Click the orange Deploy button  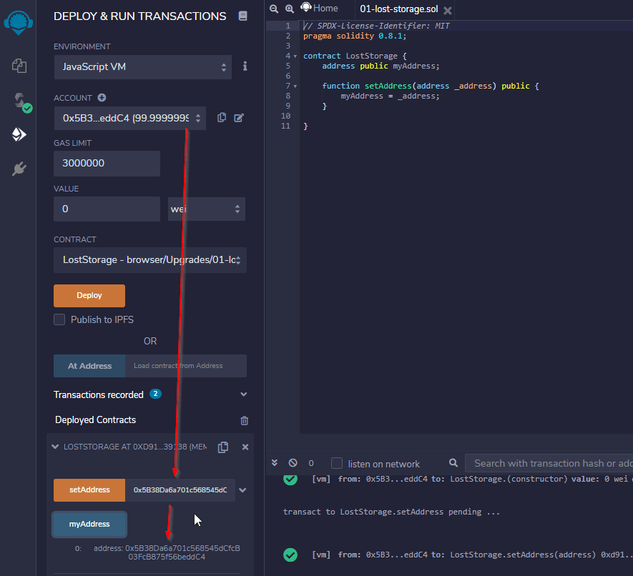(89, 296)
